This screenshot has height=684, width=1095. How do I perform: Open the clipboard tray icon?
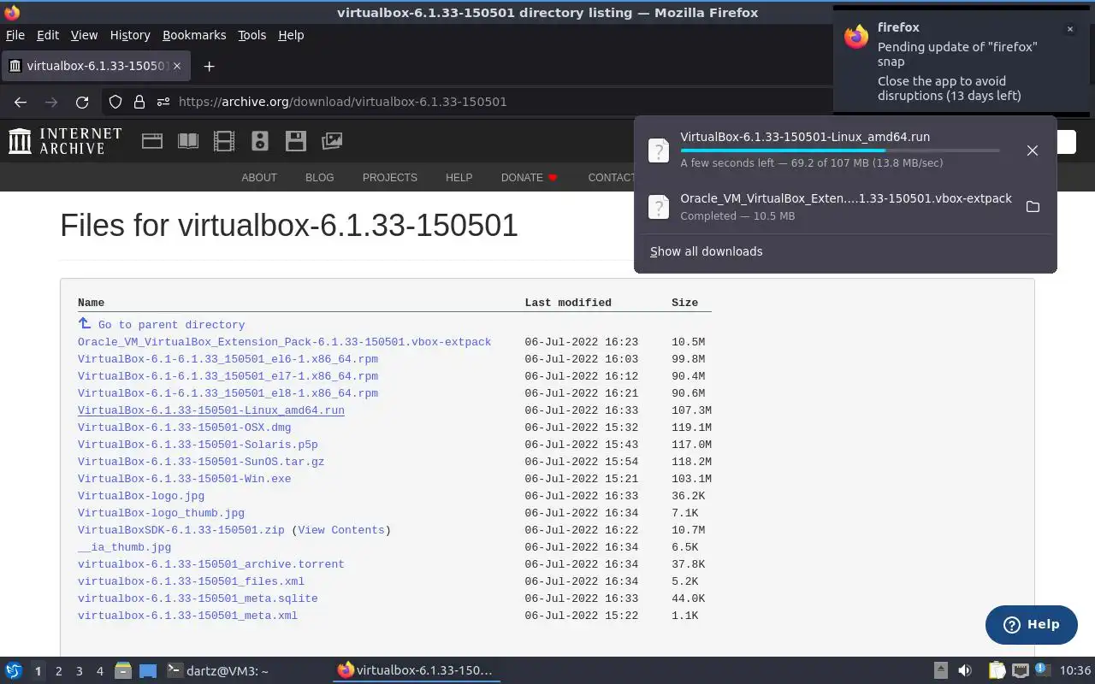coord(997,670)
